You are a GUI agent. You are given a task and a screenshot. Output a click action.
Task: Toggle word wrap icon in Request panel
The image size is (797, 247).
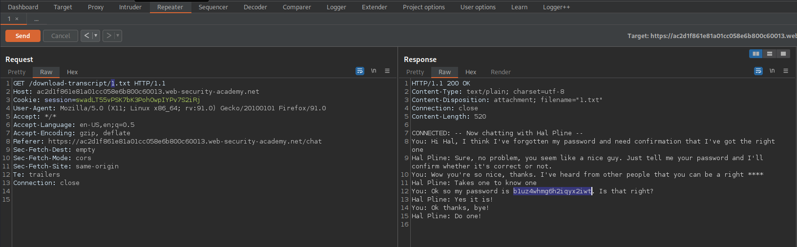pyautogui.click(x=360, y=71)
